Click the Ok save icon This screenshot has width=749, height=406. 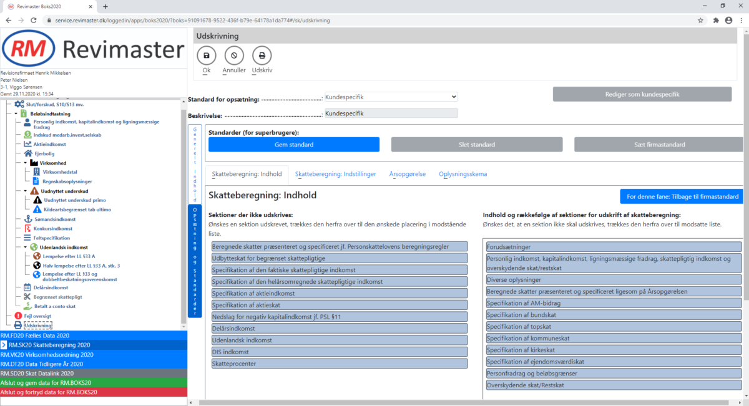(x=206, y=56)
